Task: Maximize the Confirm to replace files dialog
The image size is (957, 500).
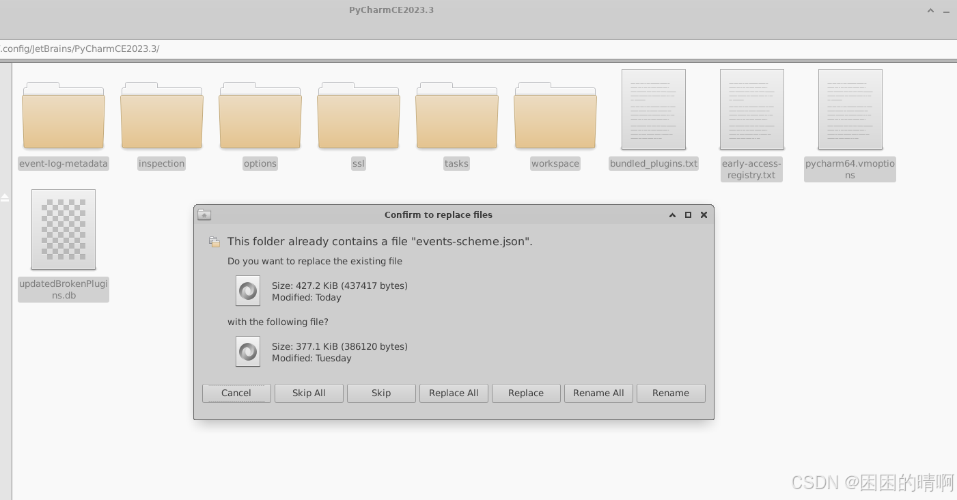Action: (688, 214)
